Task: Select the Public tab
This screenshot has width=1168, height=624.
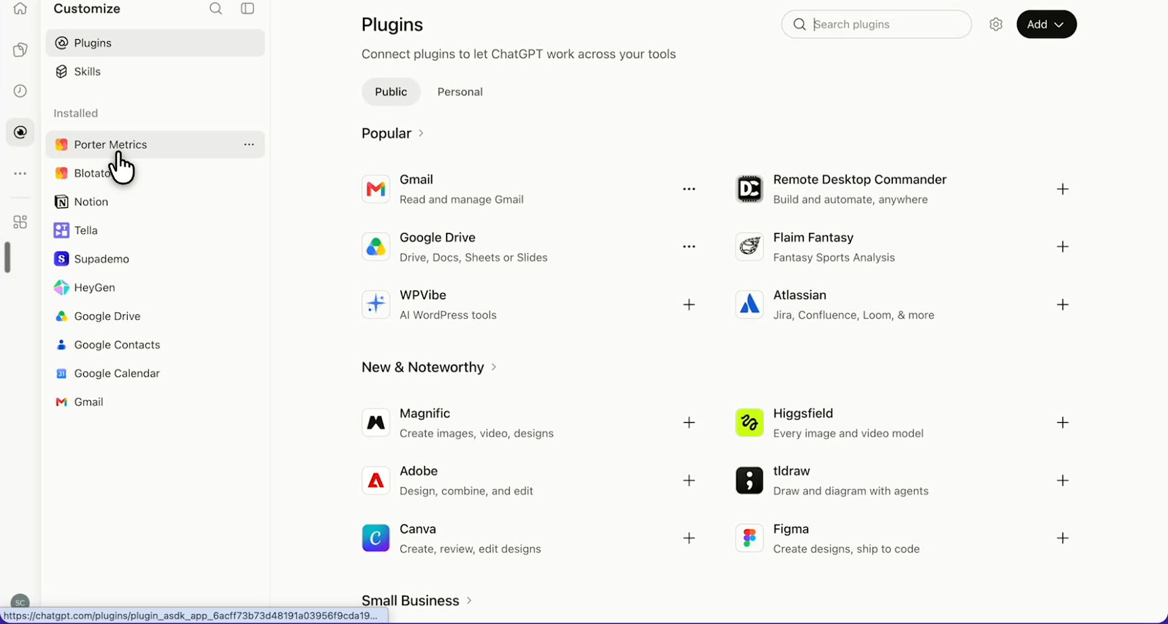Action: [391, 92]
